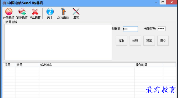The image size is (178, 98).
Task: Click the 粘贴 button
Action: [x=135, y=41]
